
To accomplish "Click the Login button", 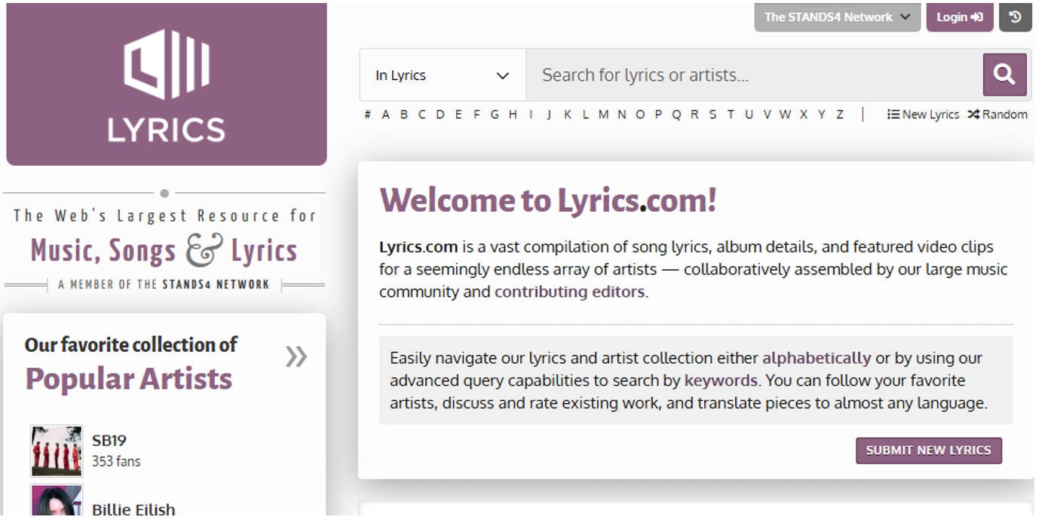I will [960, 17].
